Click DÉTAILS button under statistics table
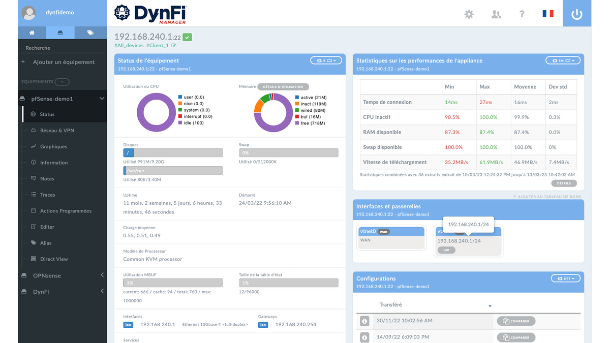 pyautogui.click(x=564, y=183)
